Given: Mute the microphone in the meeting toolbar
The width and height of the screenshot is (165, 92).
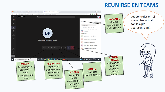Looking at the screenshot, I should click(x=52, y=48).
